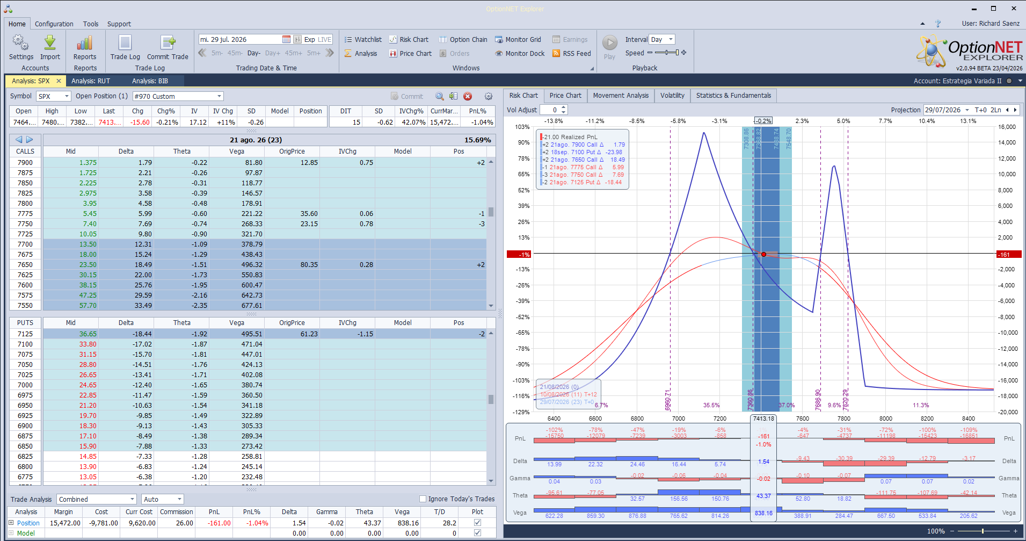Open the RSS Feed window
Screen dimensions: 1026x541
(x=572, y=53)
